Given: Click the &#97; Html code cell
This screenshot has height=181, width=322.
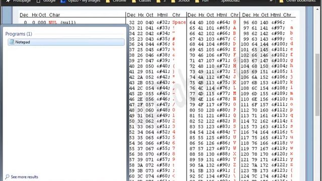Looking at the screenshot, I should click(x=278, y=28).
